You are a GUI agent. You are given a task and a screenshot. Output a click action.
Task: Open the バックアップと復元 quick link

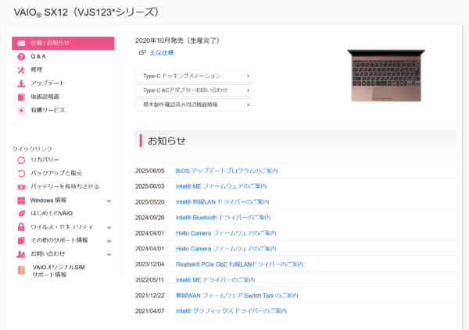(56, 173)
